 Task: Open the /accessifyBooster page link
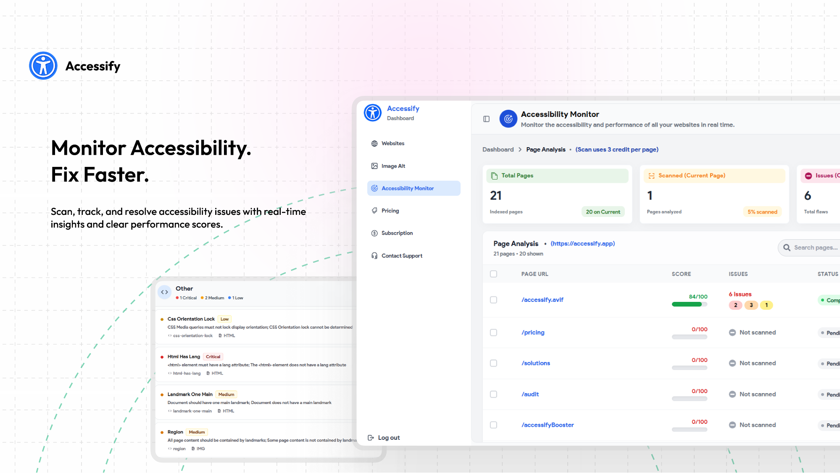(x=548, y=425)
